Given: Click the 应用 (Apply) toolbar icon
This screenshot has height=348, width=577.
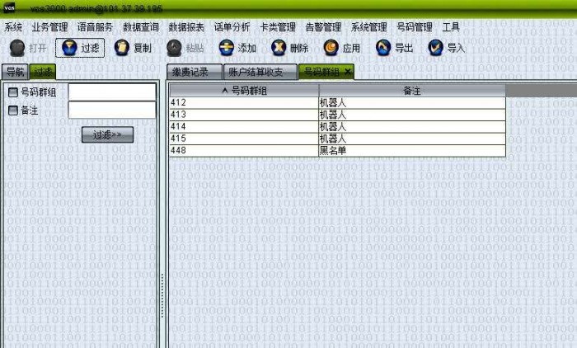Looking at the screenshot, I should click(331, 48).
